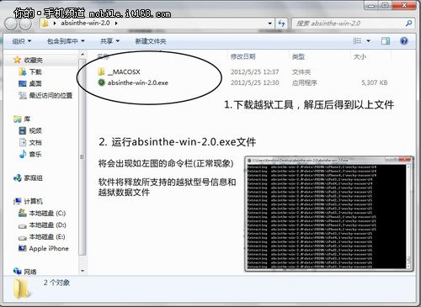Open 桌面 in the navigation pane

tap(30, 83)
